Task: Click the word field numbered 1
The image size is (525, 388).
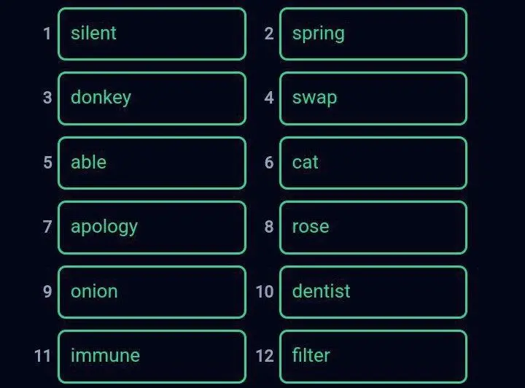Action: pos(152,34)
